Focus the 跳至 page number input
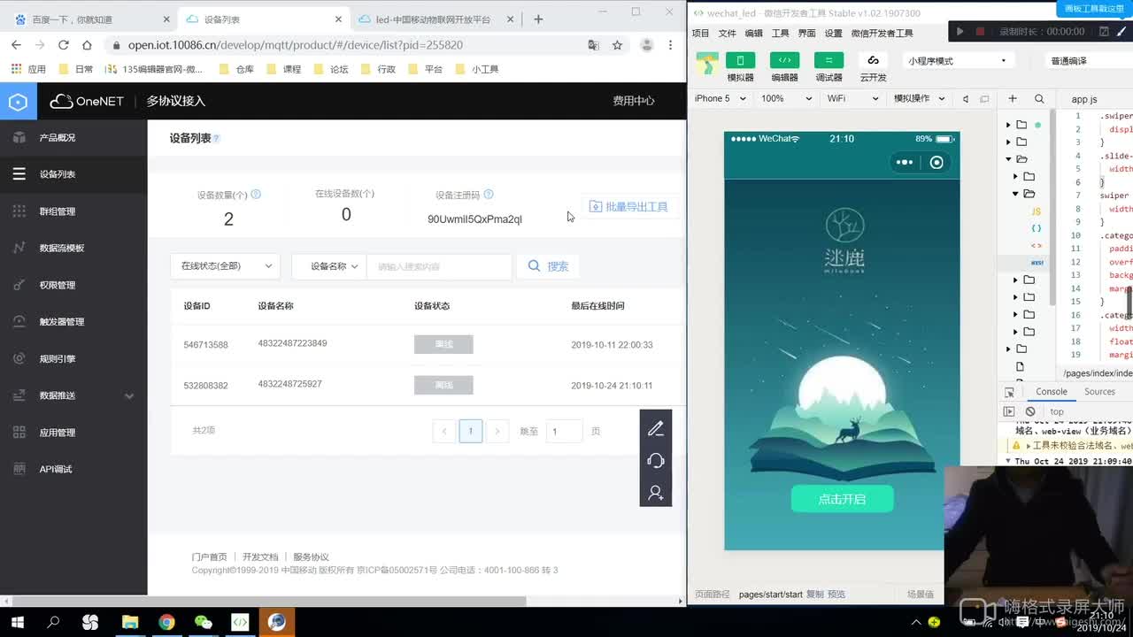 [x=564, y=432]
